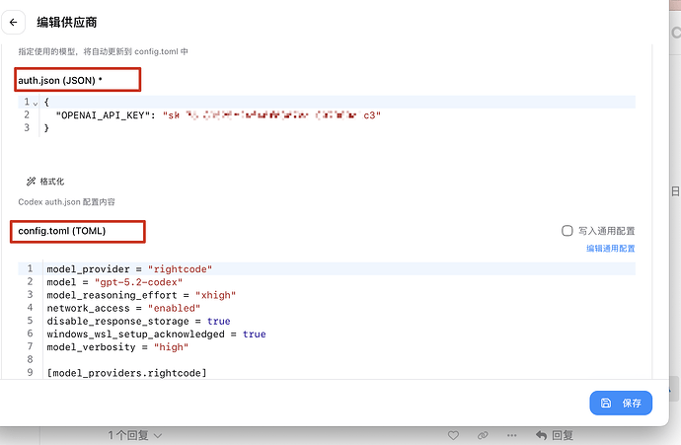Click the format wand icon
Viewport: 681px width, 445px height.
[x=31, y=182]
